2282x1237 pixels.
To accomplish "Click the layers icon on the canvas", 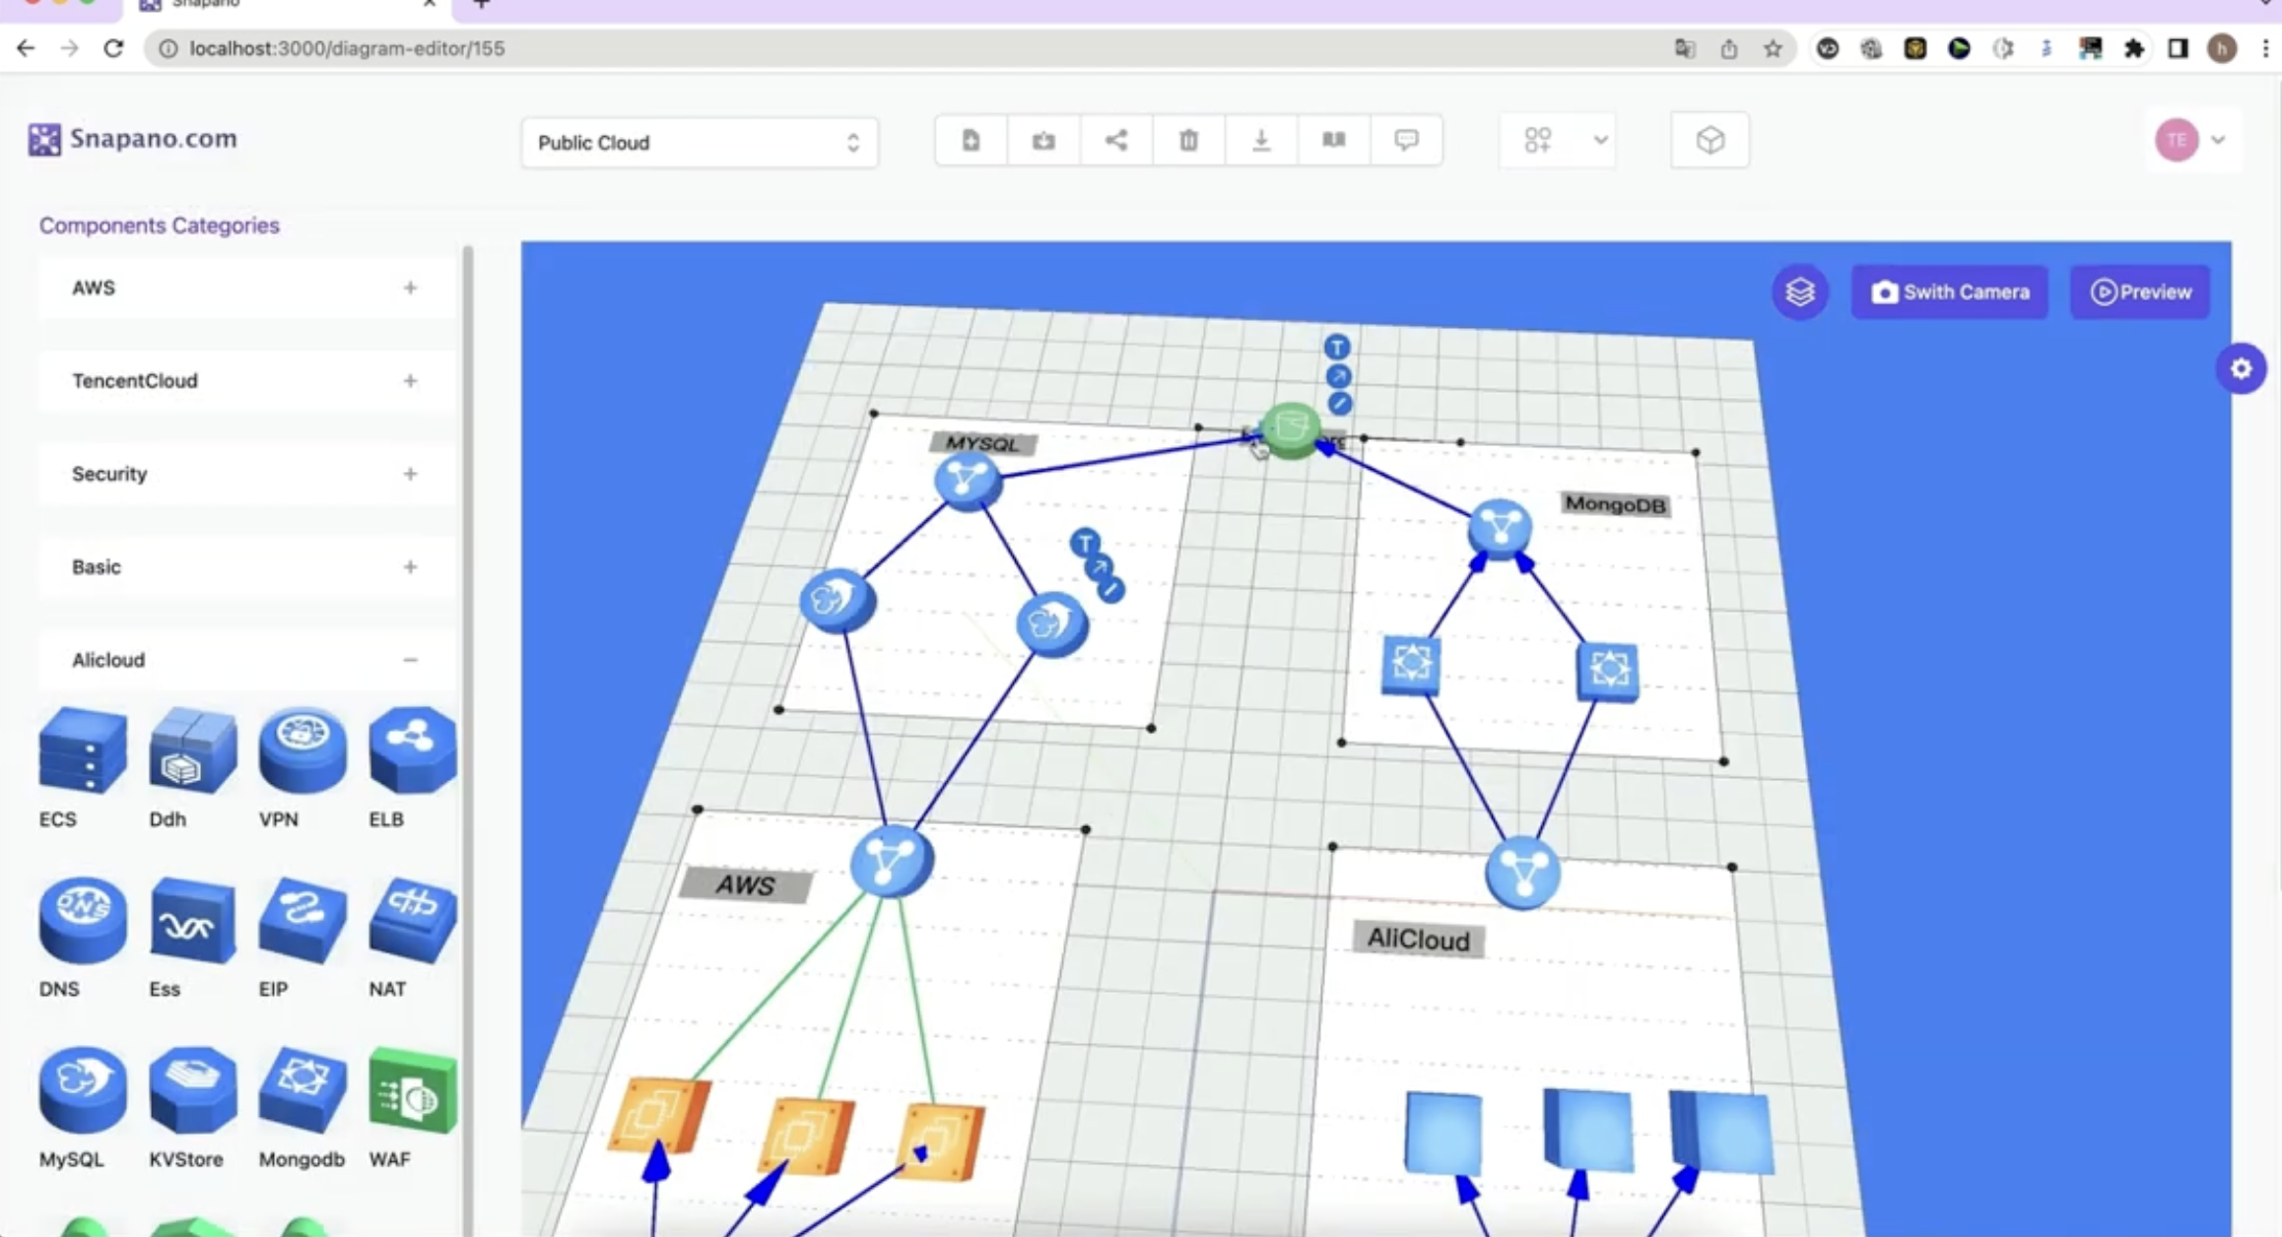I will point(1800,292).
